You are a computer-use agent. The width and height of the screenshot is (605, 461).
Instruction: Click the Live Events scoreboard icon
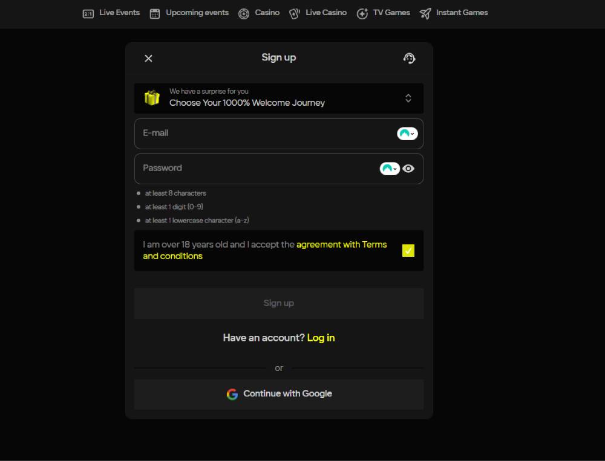[x=88, y=13]
